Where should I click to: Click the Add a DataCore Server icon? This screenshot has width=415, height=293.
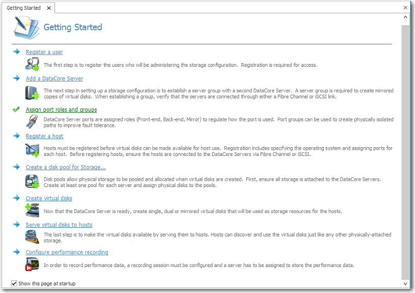click(x=32, y=93)
